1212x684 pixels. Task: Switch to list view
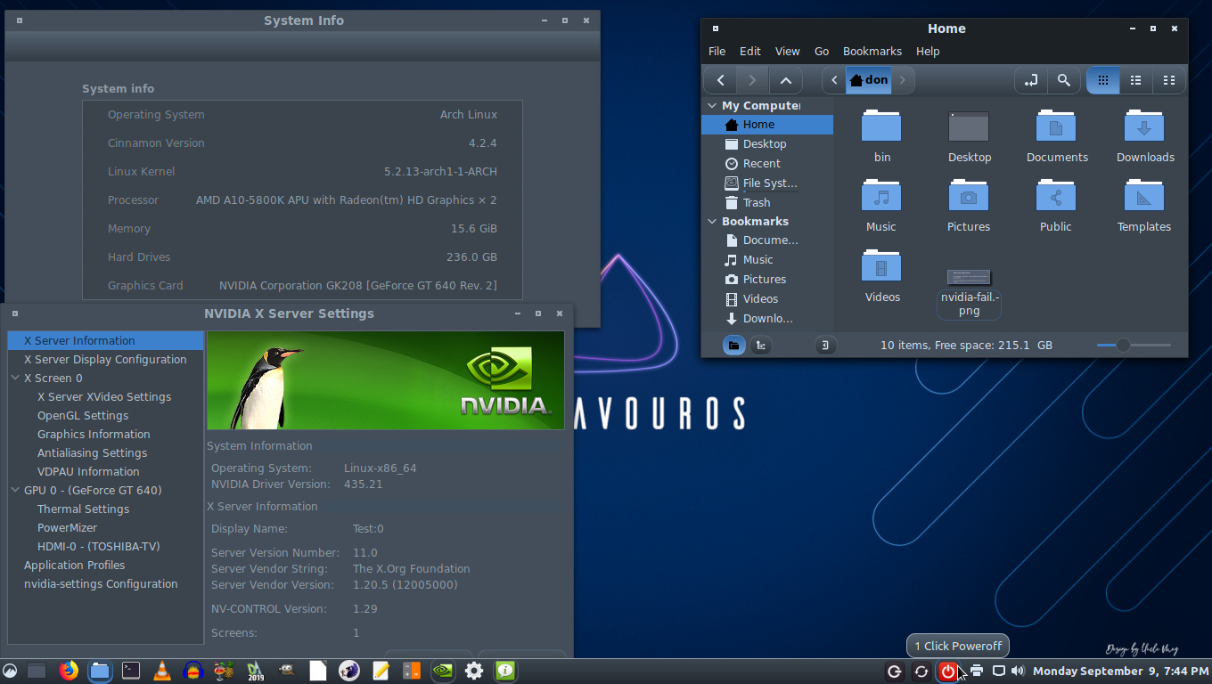pos(1135,80)
